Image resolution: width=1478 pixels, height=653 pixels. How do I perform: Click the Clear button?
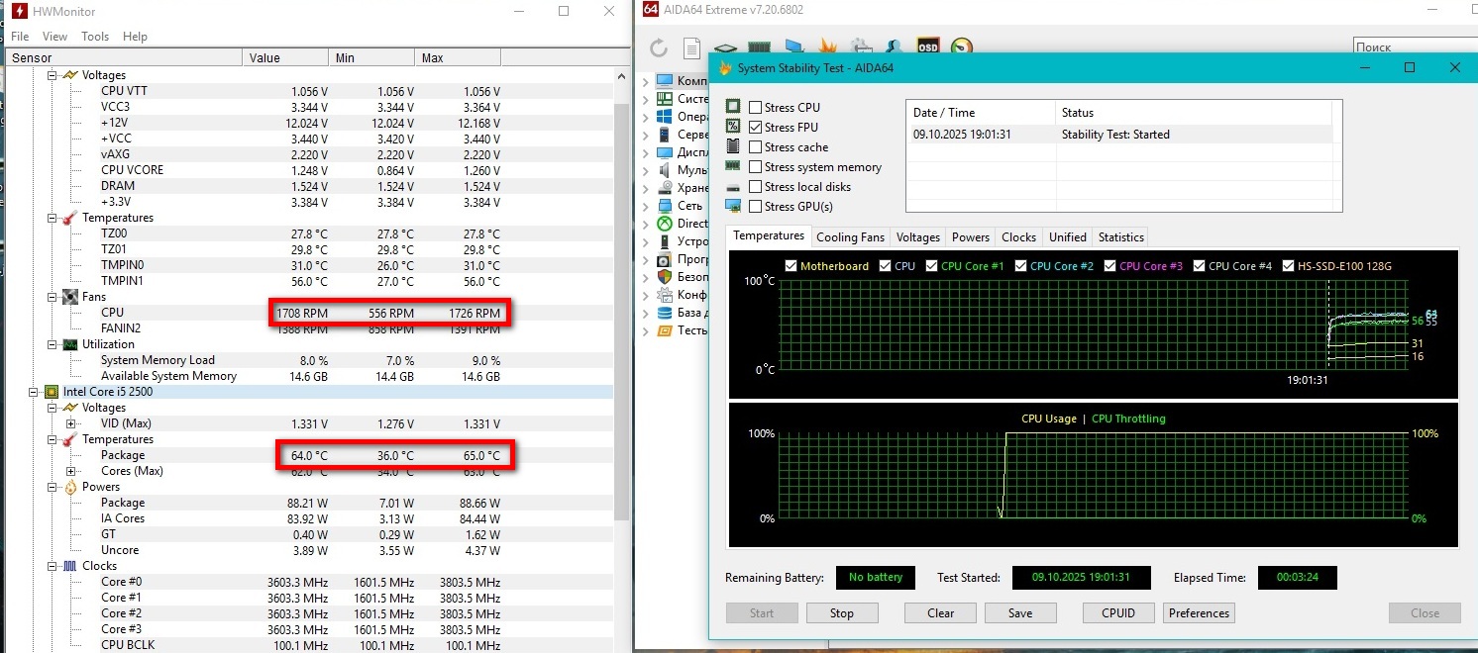click(941, 613)
